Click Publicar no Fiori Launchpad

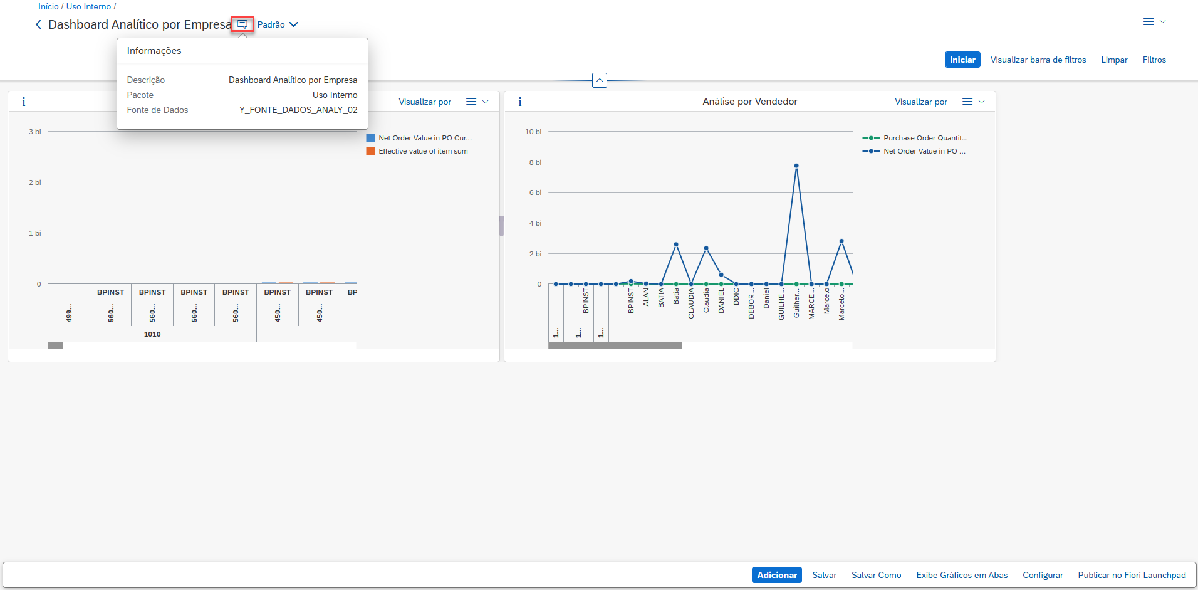click(x=1132, y=575)
